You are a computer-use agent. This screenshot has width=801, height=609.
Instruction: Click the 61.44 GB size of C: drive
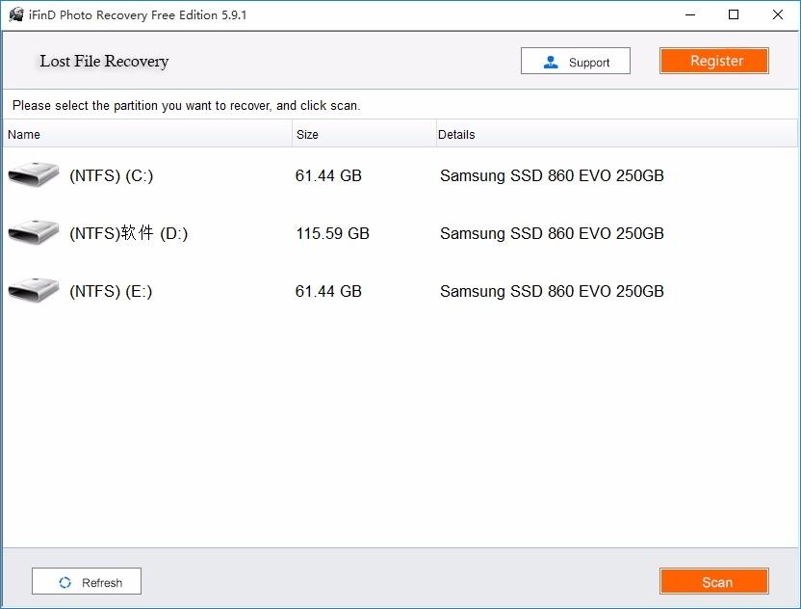pos(328,175)
